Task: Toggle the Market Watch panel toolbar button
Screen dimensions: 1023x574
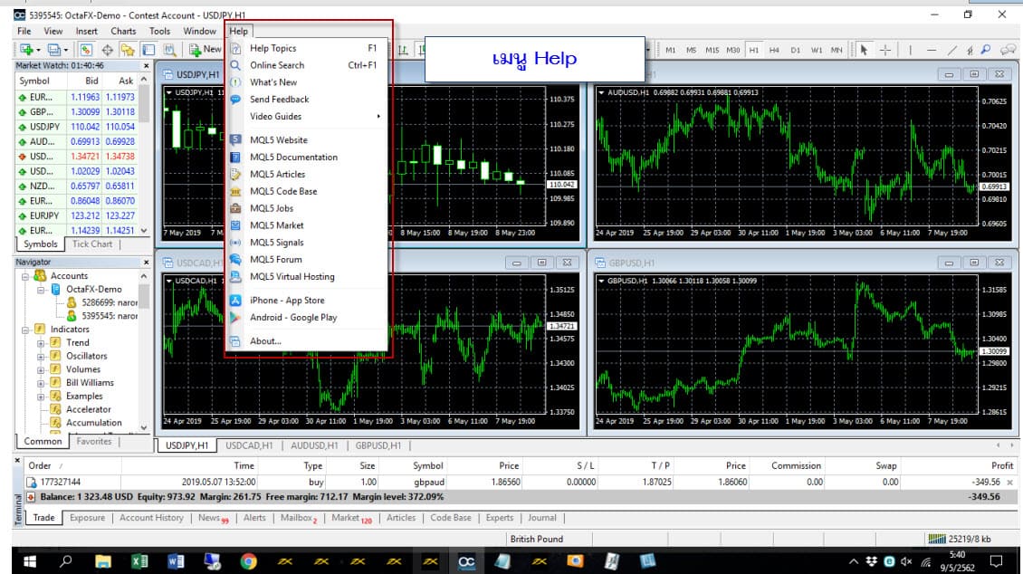Action: pyautogui.click(x=87, y=50)
